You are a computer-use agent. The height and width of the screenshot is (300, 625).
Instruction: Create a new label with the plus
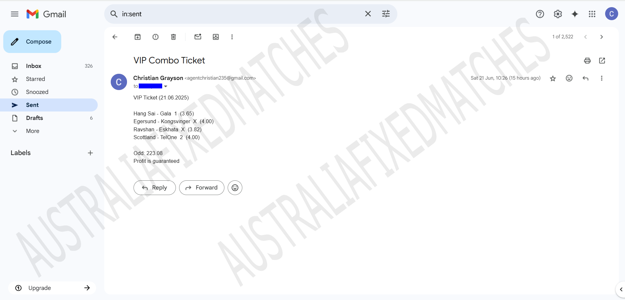point(90,153)
